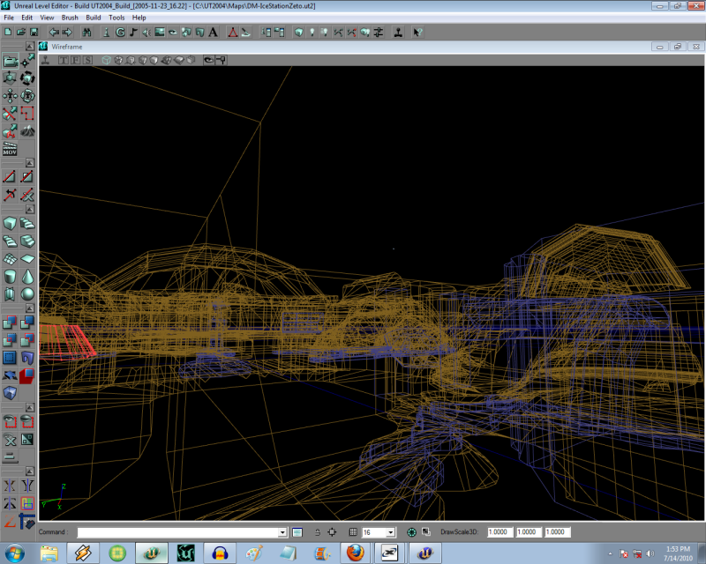706x564 pixels.
Task: Switch viewport to Top view T button
Action: (x=63, y=60)
